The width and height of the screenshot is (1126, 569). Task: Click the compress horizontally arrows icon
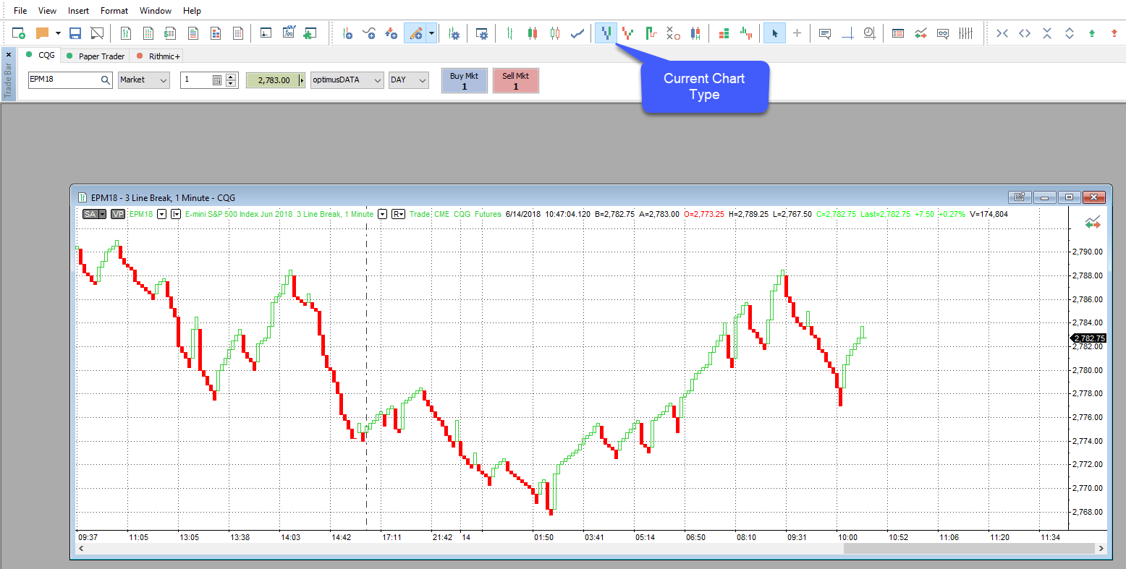pos(1002,33)
